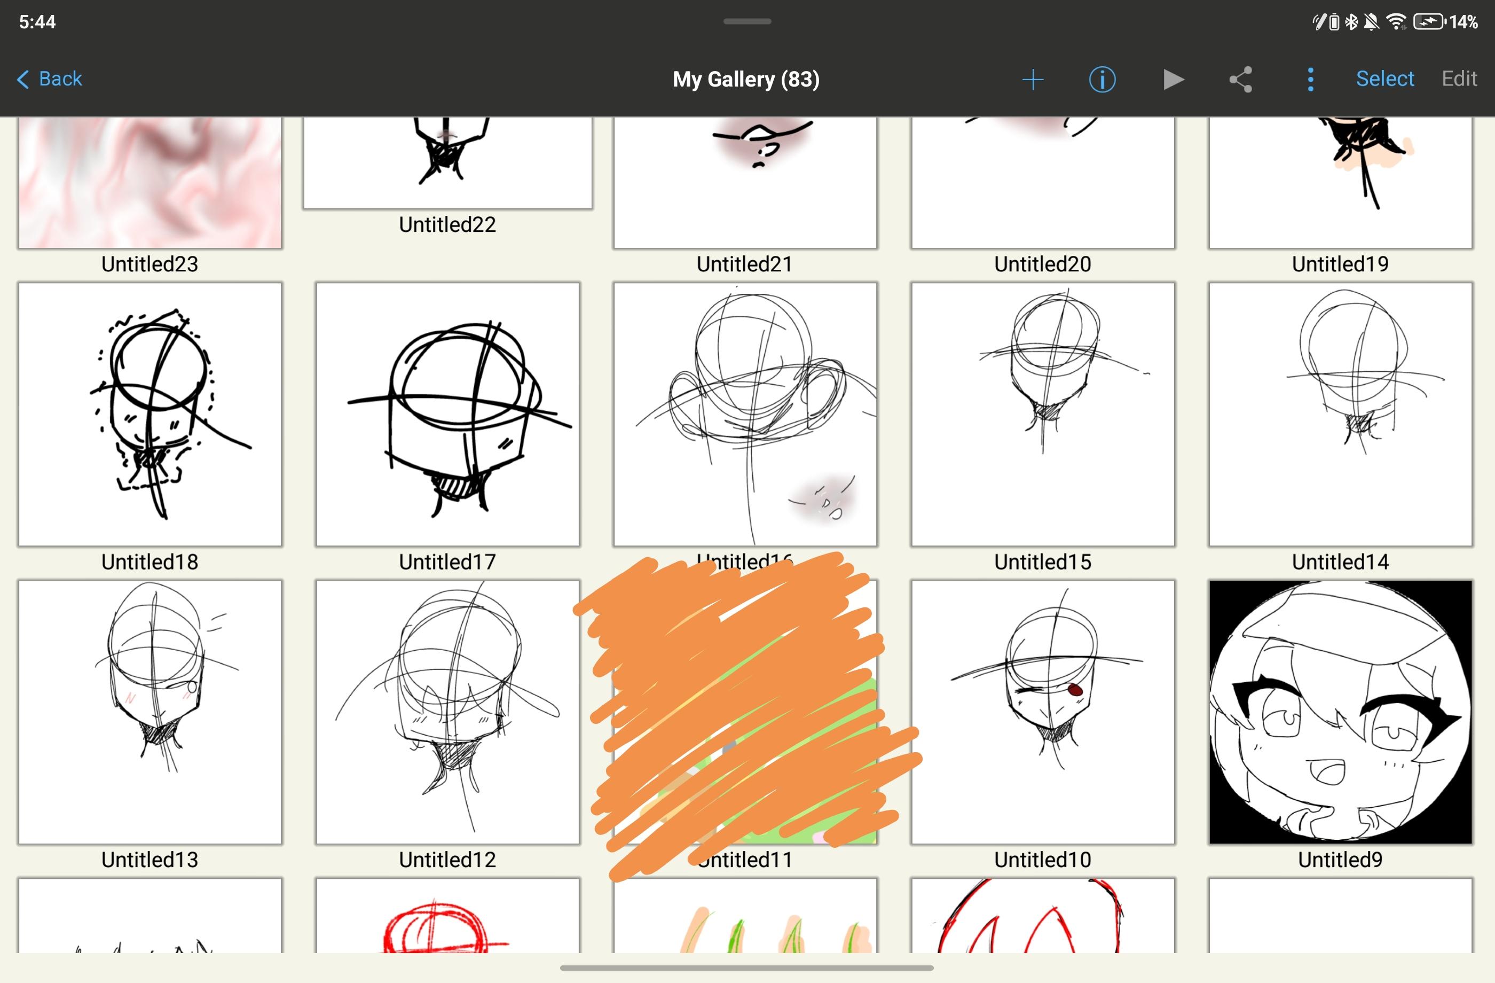Viewport: 1495px width, 983px height.
Task: Tap the Bluetooth status icon
Action: pyautogui.click(x=1351, y=22)
